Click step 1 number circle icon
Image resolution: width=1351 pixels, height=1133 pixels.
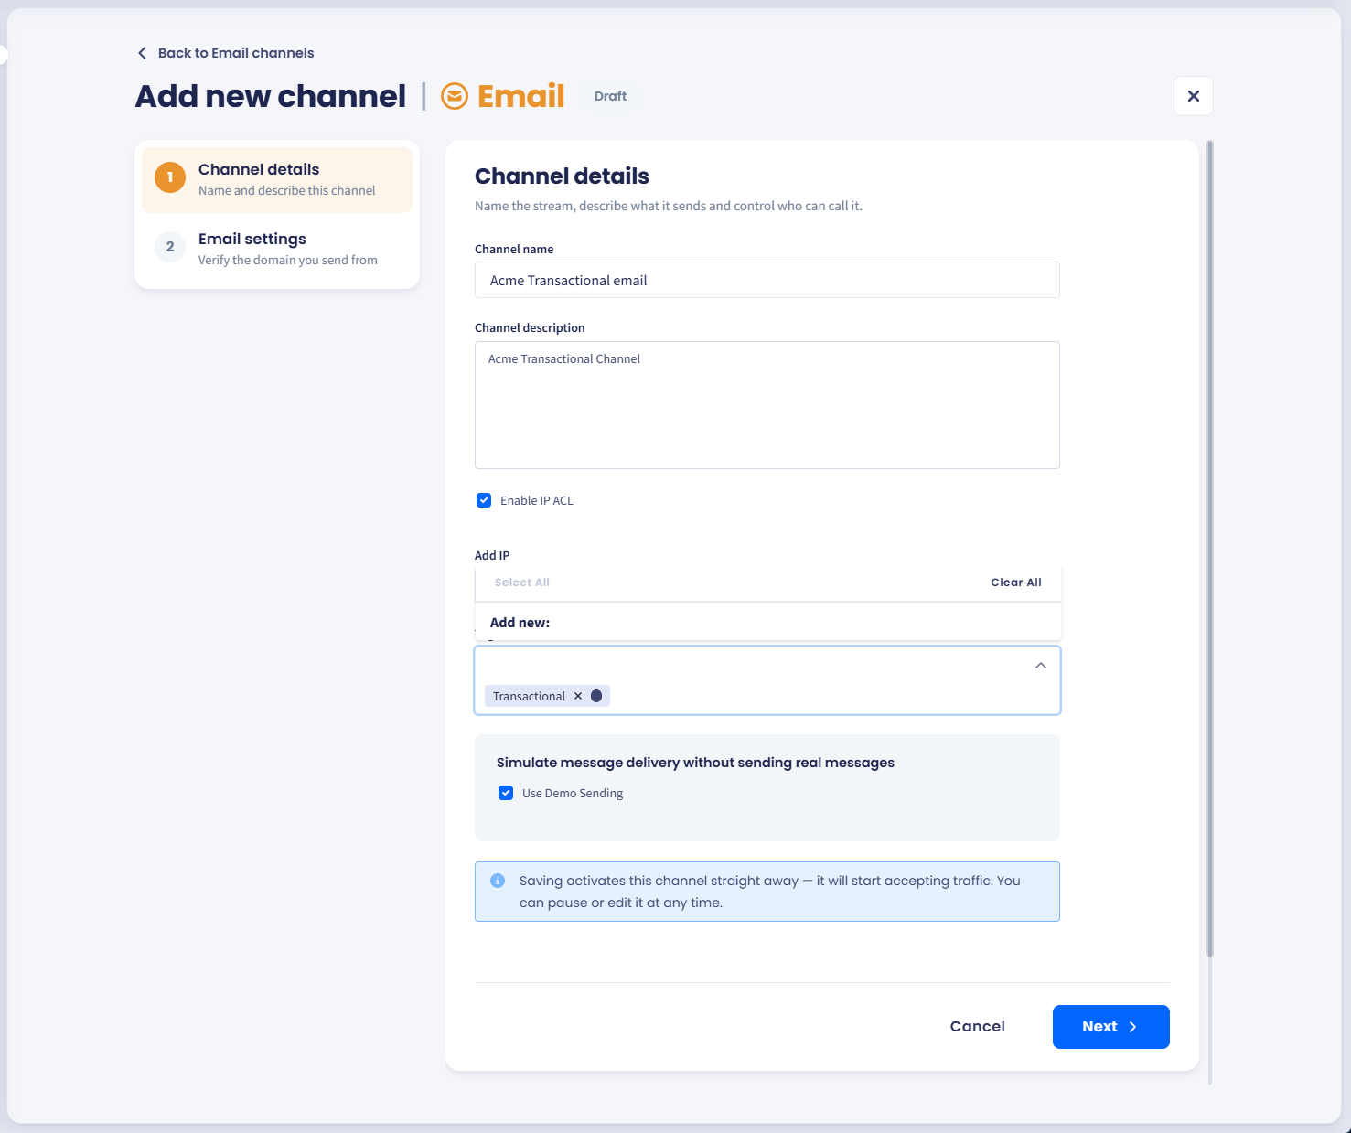click(x=170, y=177)
